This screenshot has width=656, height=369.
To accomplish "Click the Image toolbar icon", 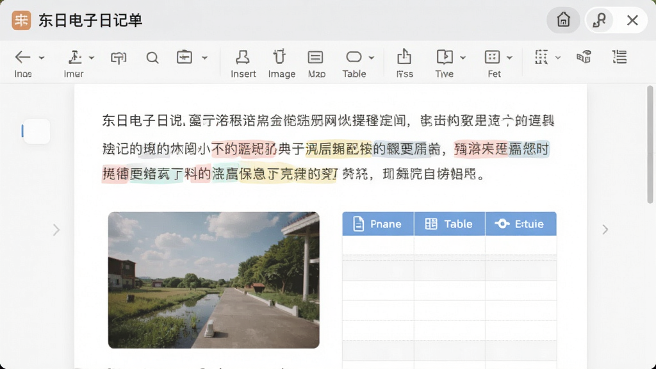I will pyautogui.click(x=279, y=56).
